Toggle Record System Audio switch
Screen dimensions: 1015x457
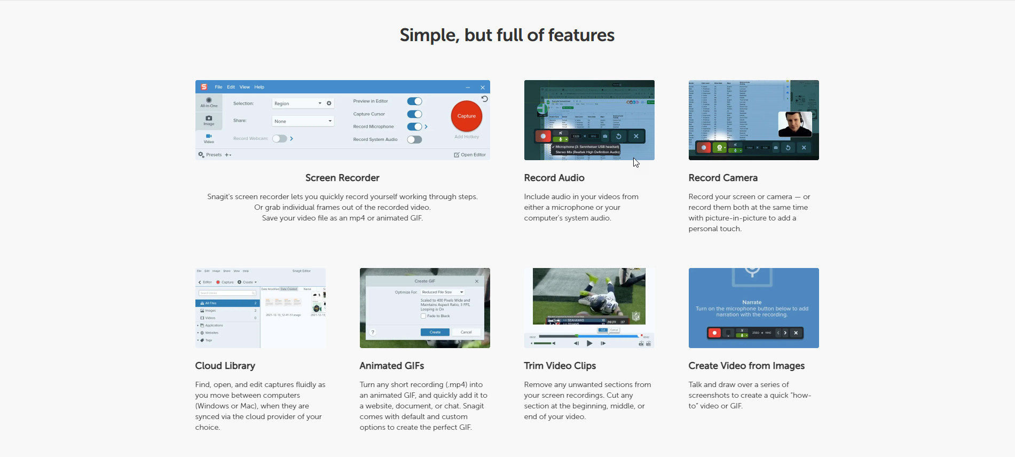414,139
